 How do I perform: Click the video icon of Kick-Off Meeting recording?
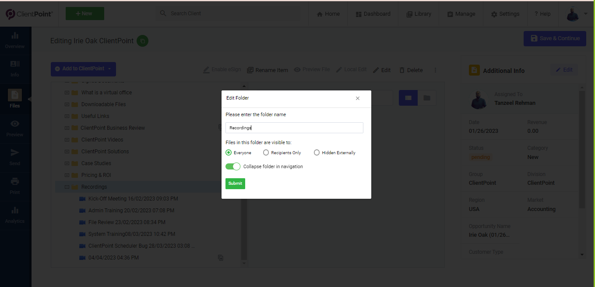(x=82, y=199)
